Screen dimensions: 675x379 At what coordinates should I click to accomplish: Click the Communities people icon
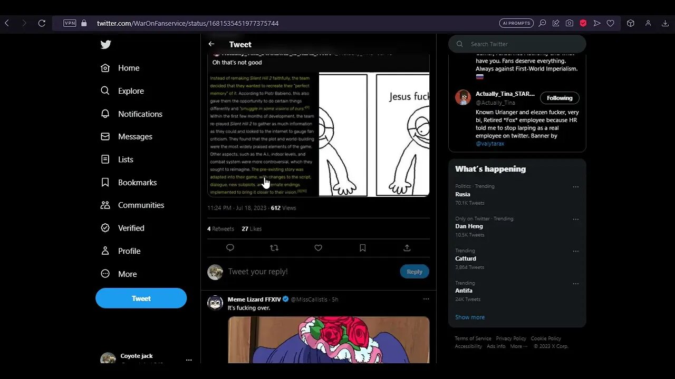(x=105, y=205)
